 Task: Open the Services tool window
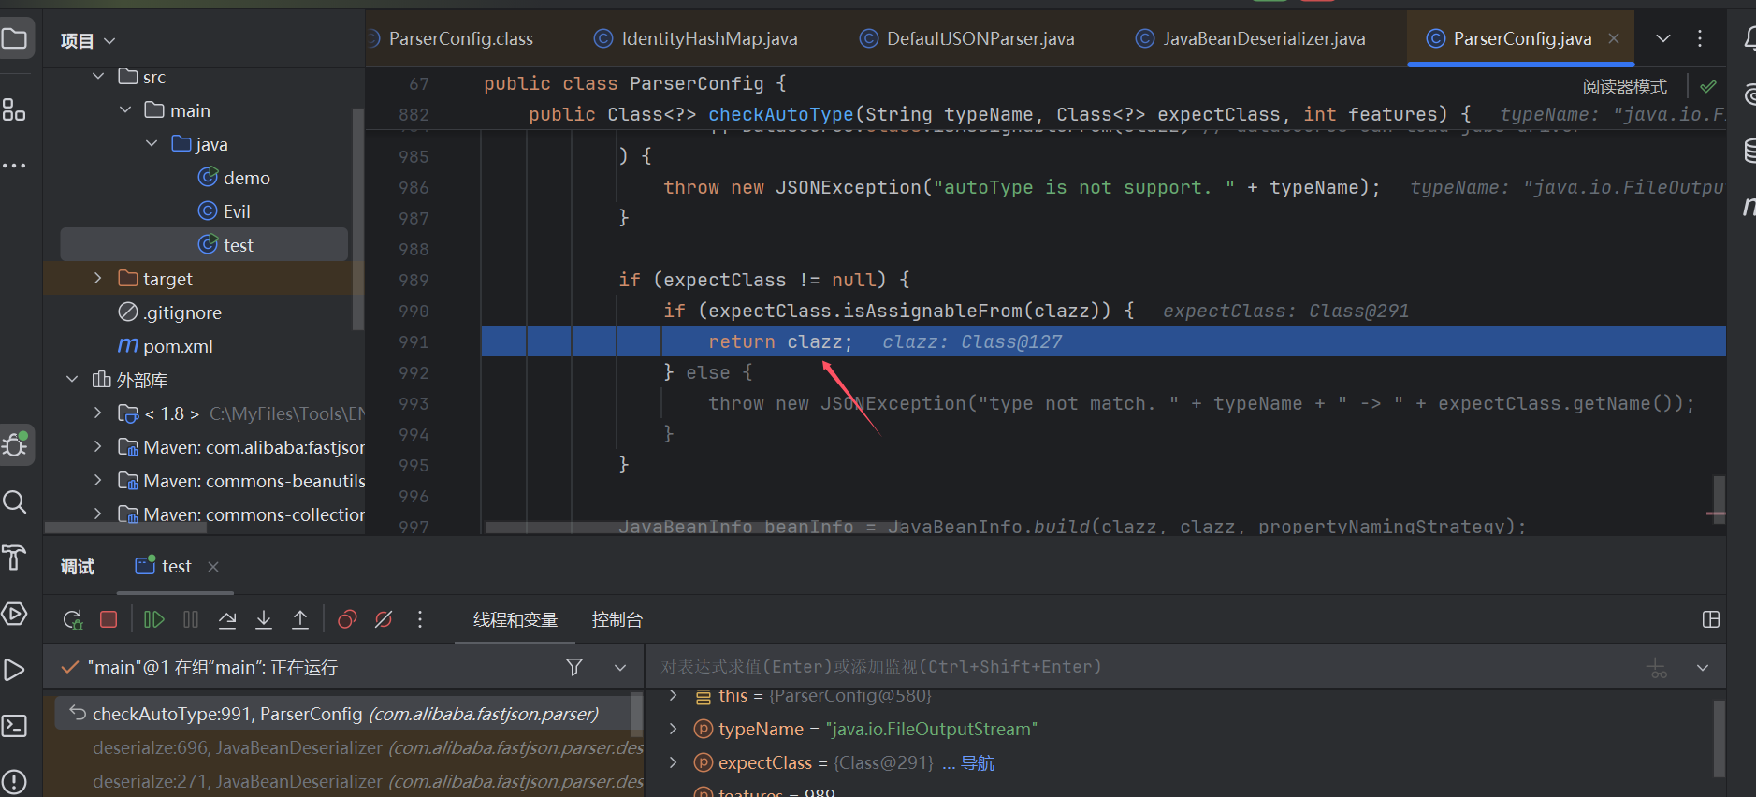coord(14,614)
